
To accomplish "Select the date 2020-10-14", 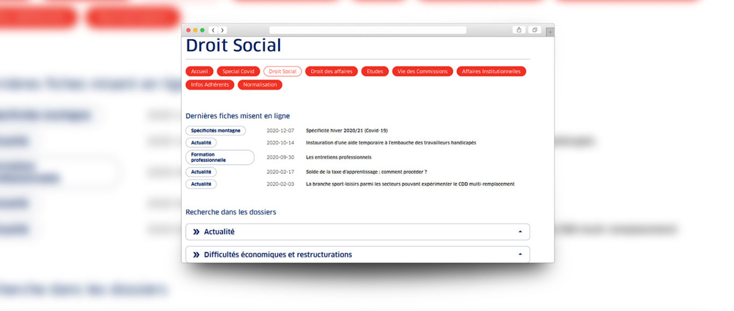I will pyautogui.click(x=280, y=143).
